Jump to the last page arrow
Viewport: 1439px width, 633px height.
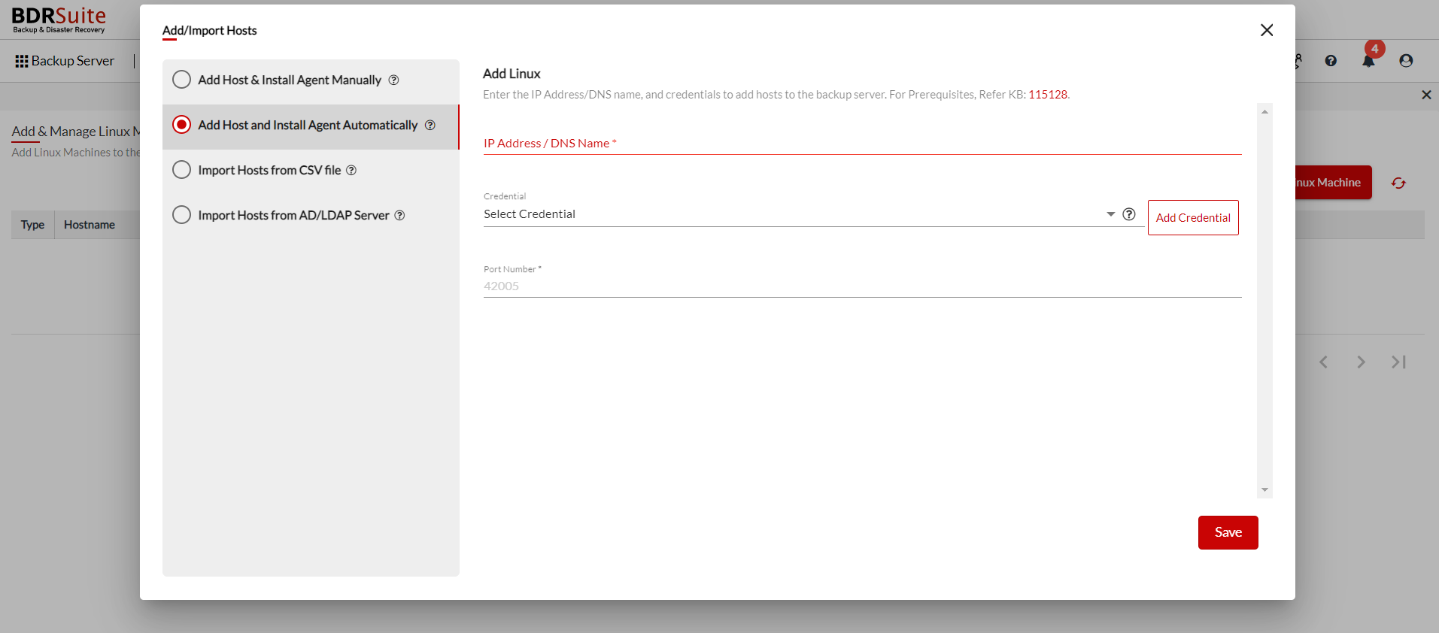[x=1398, y=362]
